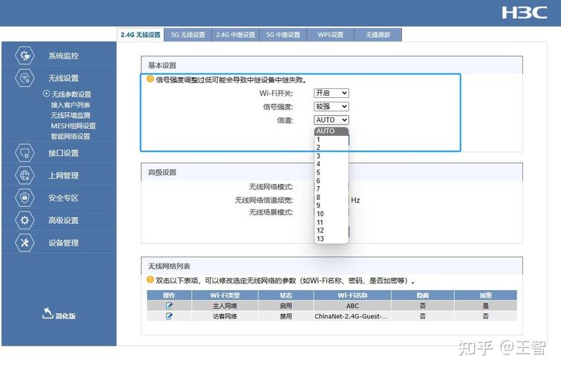Choose channel 11 from the list

[x=331, y=223]
